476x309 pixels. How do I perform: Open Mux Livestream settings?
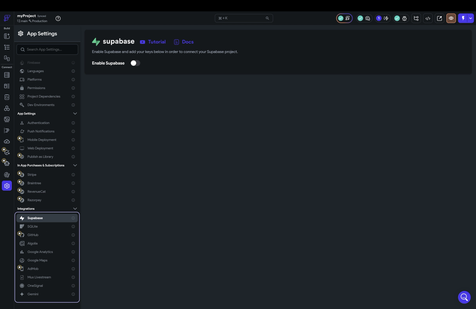pos(47,277)
